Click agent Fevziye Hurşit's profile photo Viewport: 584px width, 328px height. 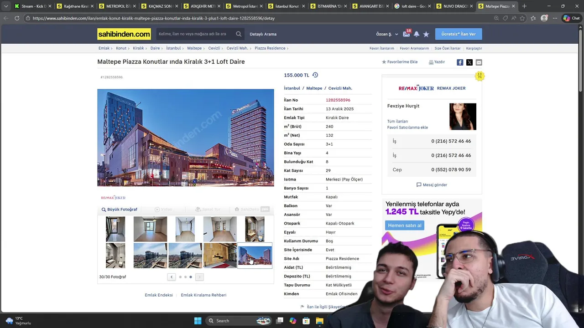coord(463,117)
